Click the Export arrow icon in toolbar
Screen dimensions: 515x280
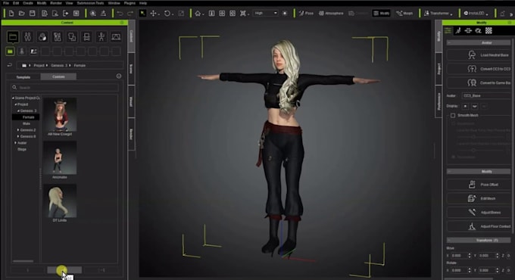point(66,14)
